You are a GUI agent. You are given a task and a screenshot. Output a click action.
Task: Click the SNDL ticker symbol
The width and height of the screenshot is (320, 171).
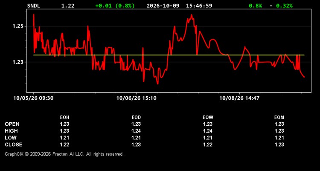point(34,6)
